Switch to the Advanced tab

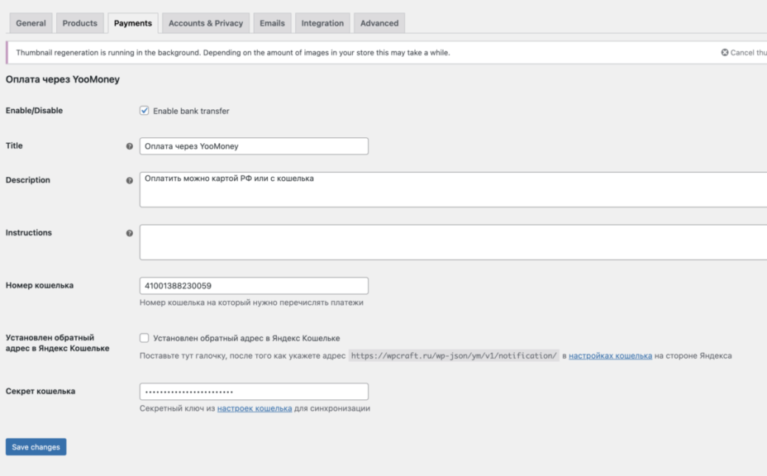pyautogui.click(x=379, y=23)
